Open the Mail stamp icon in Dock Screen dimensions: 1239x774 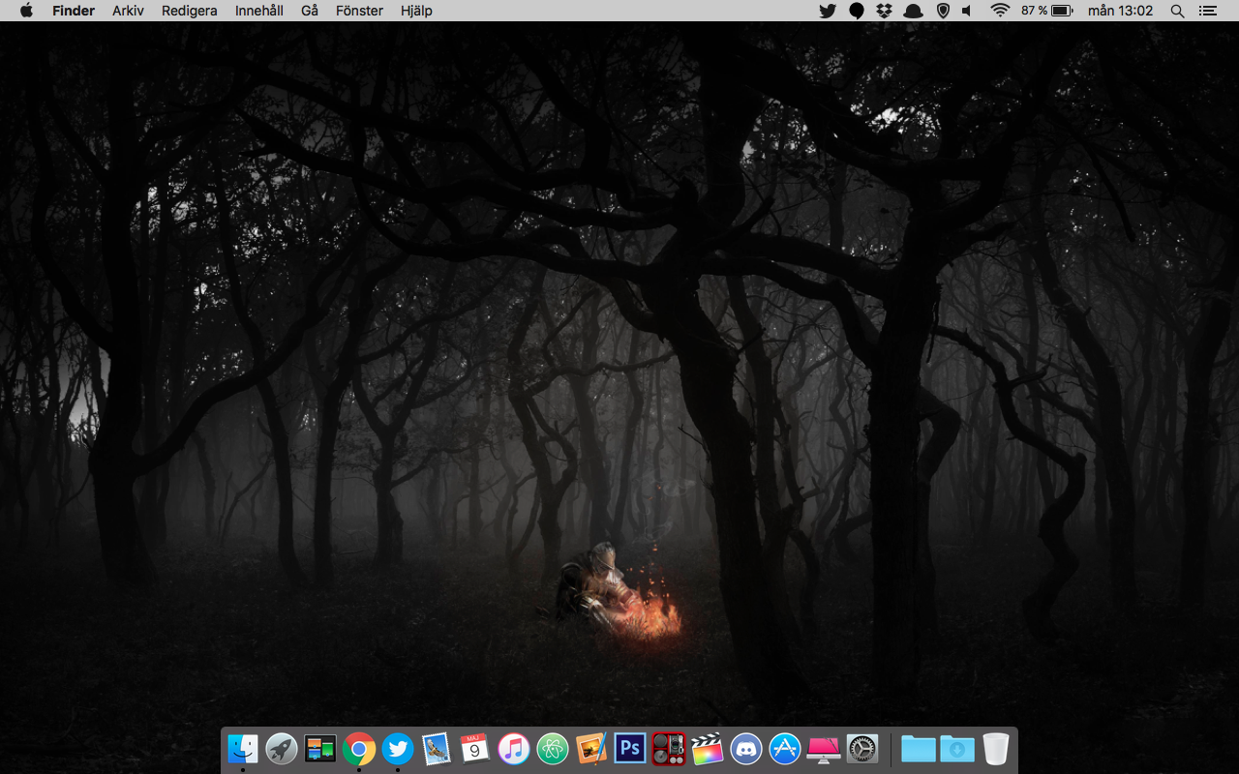click(x=437, y=749)
